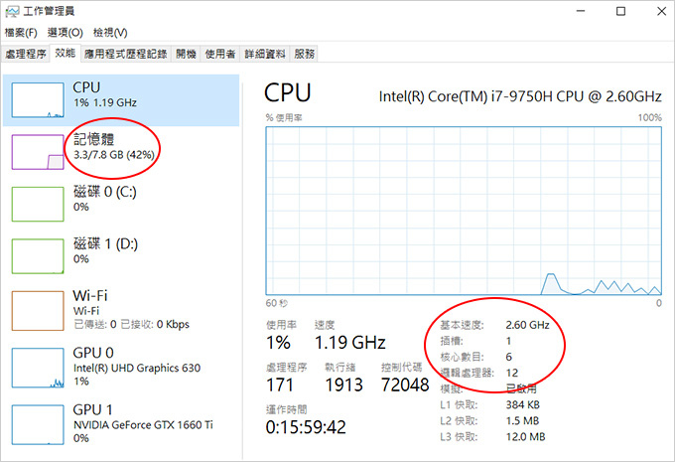Image resolution: width=675 pixels, height=462 pixels.
Task: Switch to the 處理程序 tab
Action: point(26,54)
